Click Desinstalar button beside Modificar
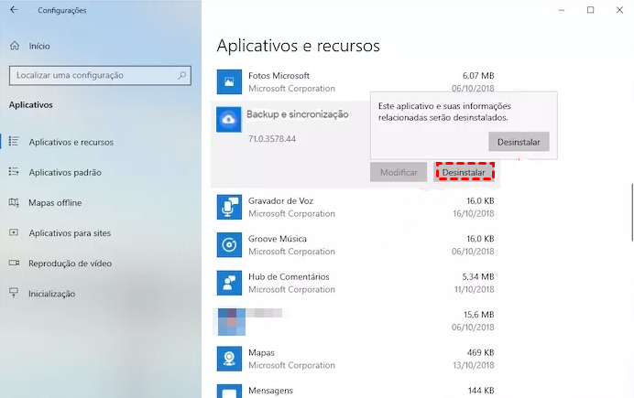The height and width of the screenshot is (398, 634). coord(464,172)
